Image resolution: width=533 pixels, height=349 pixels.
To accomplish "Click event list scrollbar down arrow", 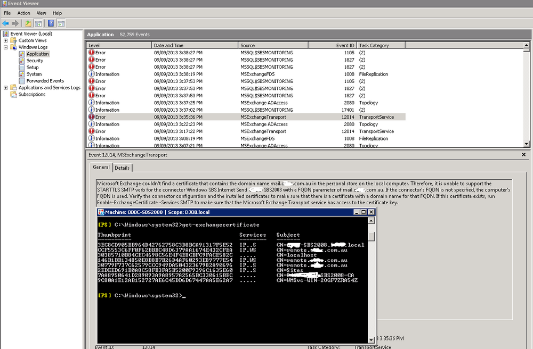I will 527,144.
